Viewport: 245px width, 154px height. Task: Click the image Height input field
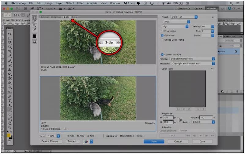(x=168, y=122)
